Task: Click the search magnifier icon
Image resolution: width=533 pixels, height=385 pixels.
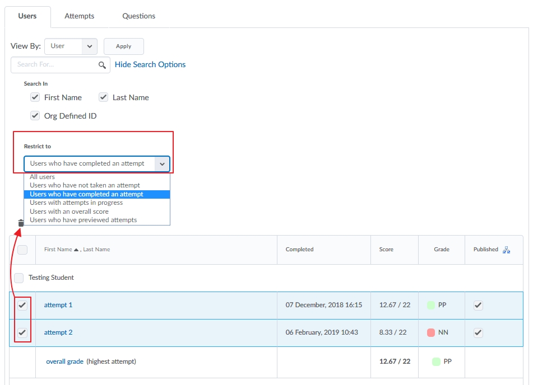Action: [102, 65]
